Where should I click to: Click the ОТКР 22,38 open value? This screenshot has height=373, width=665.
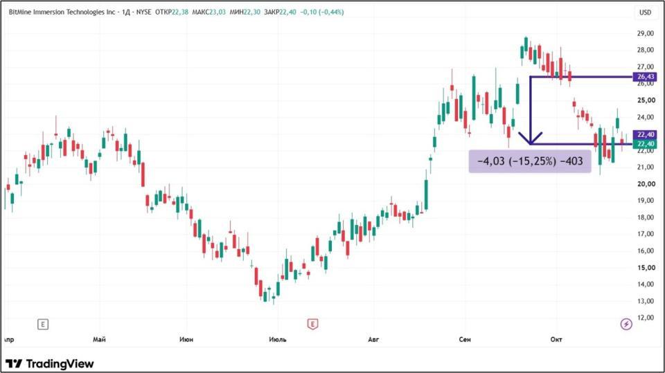pos(172,12)
